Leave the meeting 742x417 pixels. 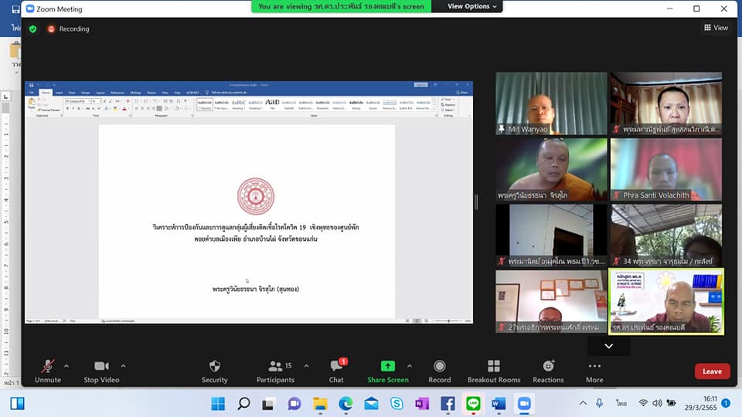tap(712, 371)
